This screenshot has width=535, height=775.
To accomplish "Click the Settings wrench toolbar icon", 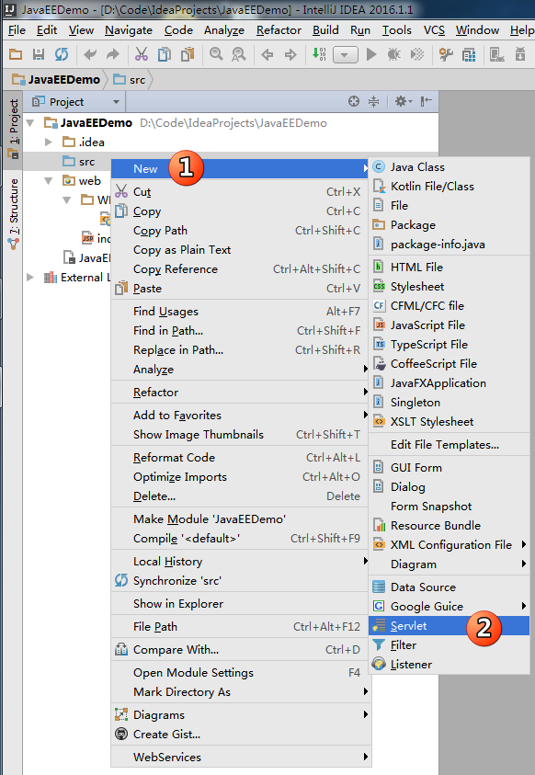I will coord(446,54).
